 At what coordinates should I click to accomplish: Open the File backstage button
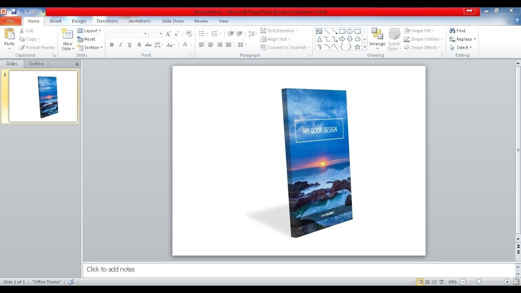click(11, 21)
